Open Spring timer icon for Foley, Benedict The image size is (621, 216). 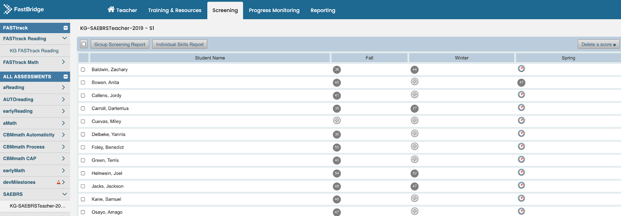coord(521,146)
